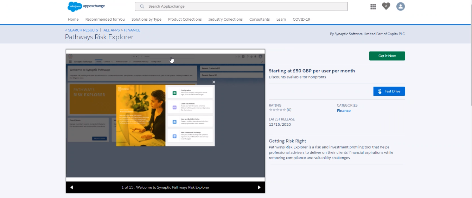Viewport: 472px width, 198px height.
Task: Open the Finance category link
Action: click(x=344, y=111)
